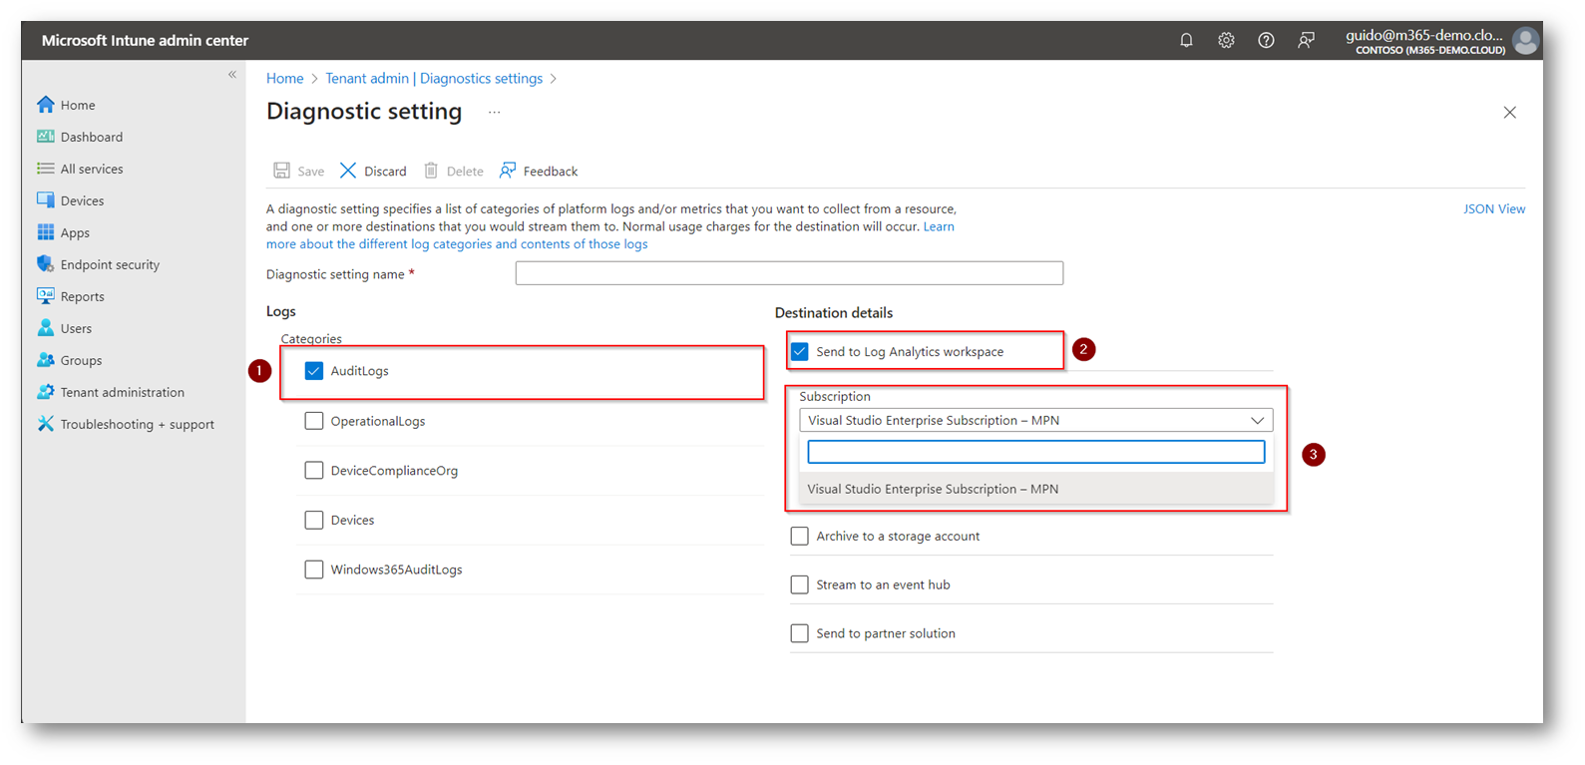Open Reports in the sidebar
This screenshot has height=765, width=1585.
(x=82, y=296)
